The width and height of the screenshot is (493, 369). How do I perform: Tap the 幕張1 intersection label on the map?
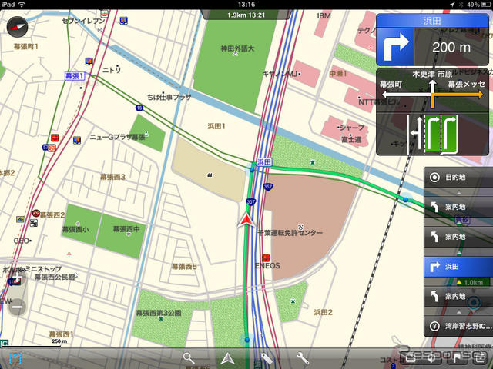point(75,76)
